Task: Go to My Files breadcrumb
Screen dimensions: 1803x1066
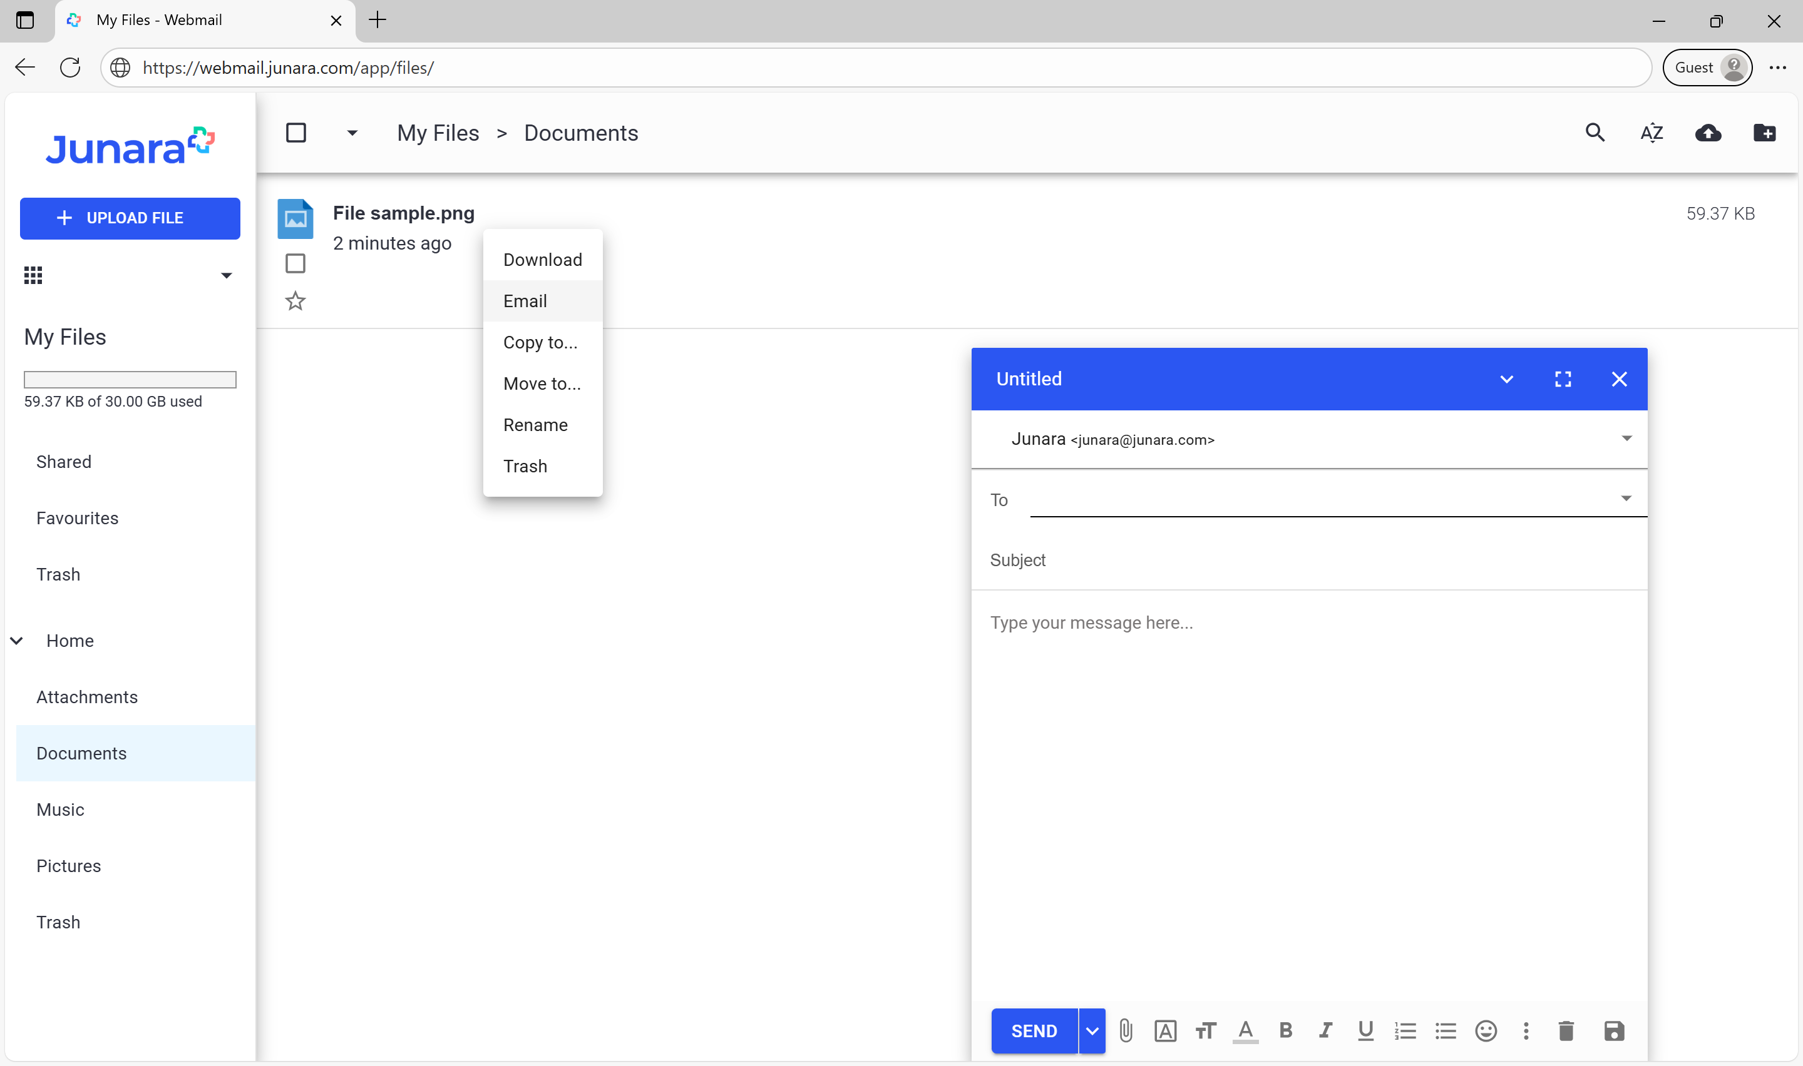Action: [x=438, y=133]
